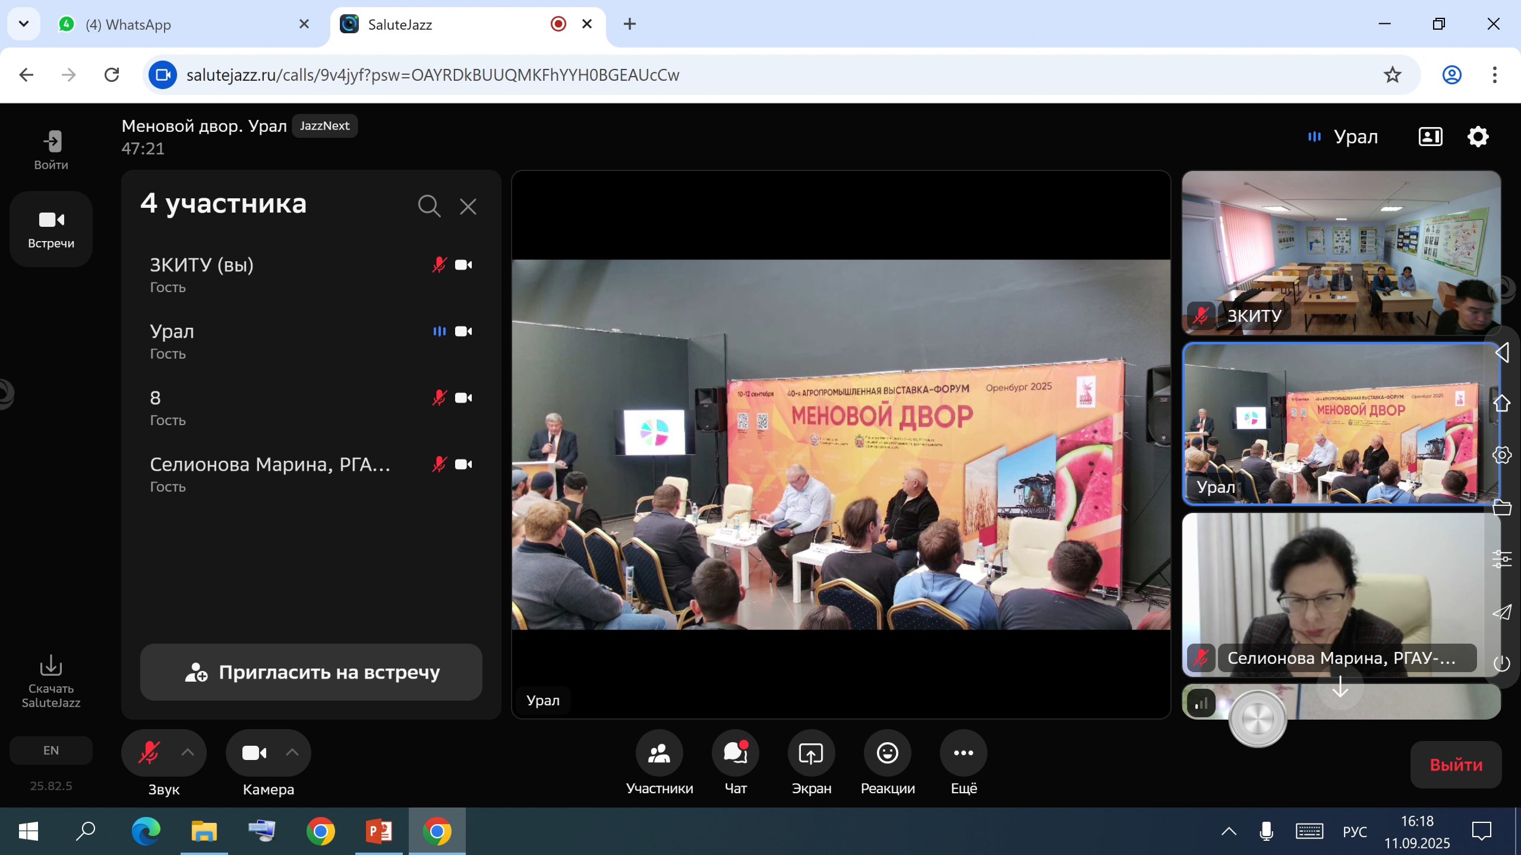Open the Reactions smiley menu
1521x855 pixels.
coord(887,753)
